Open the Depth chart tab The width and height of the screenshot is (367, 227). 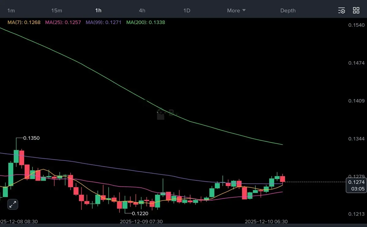(x=288, y=10)
